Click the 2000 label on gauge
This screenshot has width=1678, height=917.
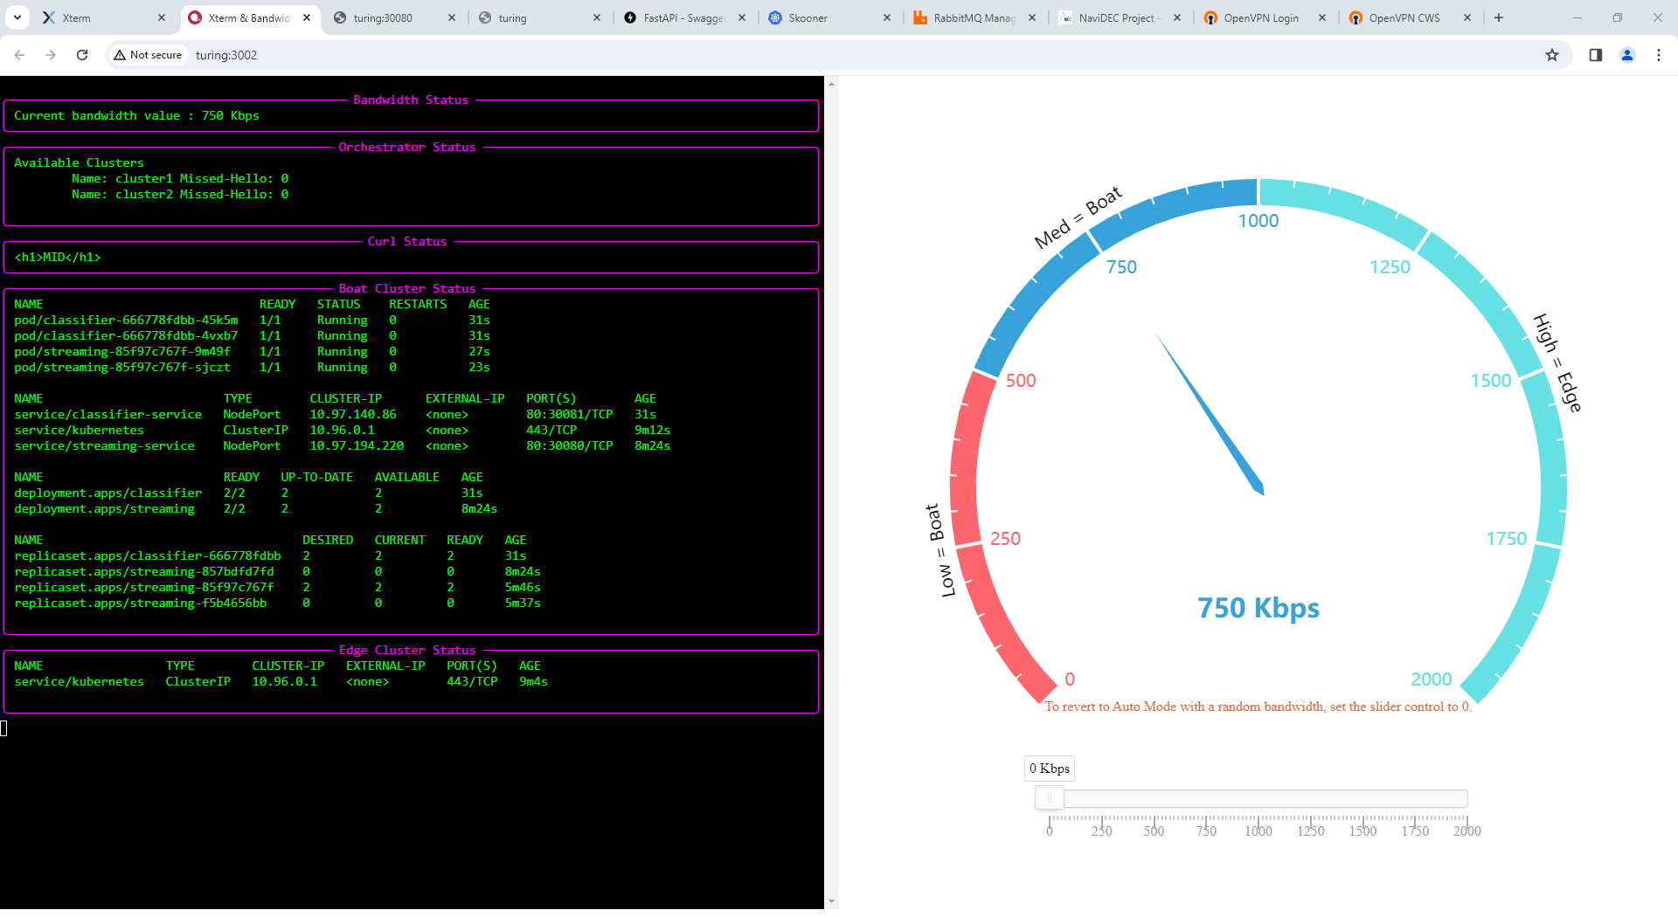pyautogui.click(x=1432, y=679)
